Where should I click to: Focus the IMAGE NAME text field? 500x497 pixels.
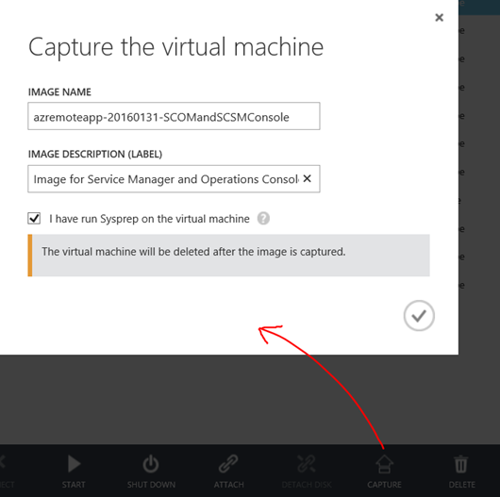tap(174, 116)
